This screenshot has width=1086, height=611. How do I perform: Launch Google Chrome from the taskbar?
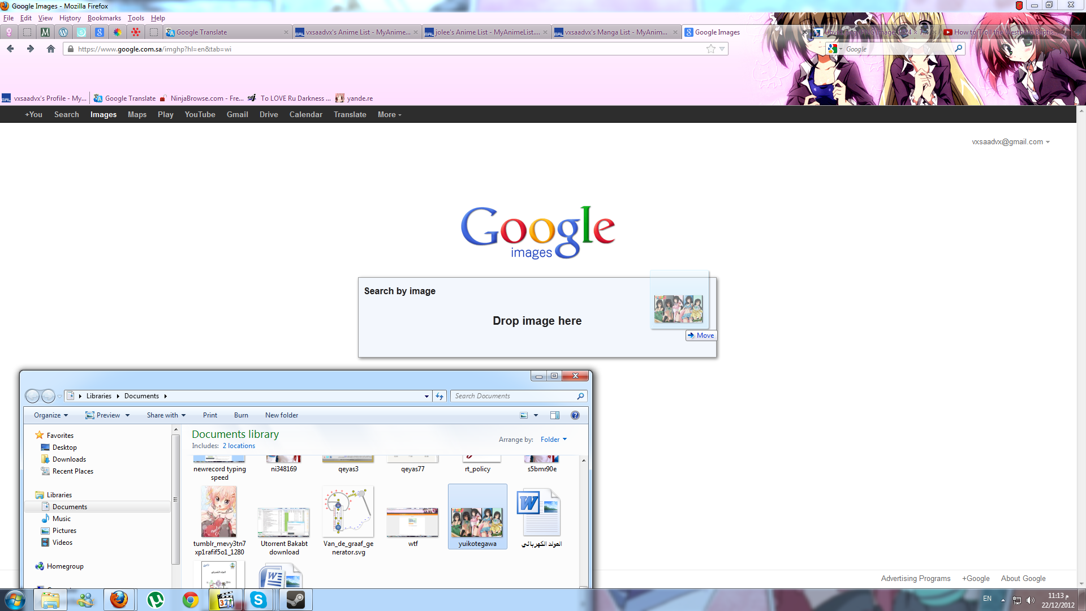pyautogui.click(x=190, y=600)
